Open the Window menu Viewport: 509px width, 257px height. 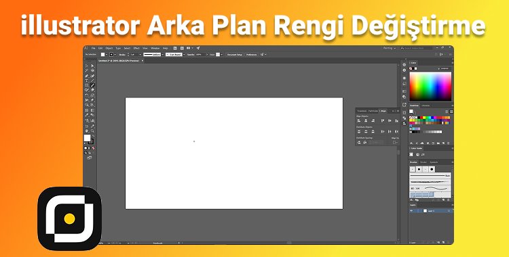(x=155, y=48)
